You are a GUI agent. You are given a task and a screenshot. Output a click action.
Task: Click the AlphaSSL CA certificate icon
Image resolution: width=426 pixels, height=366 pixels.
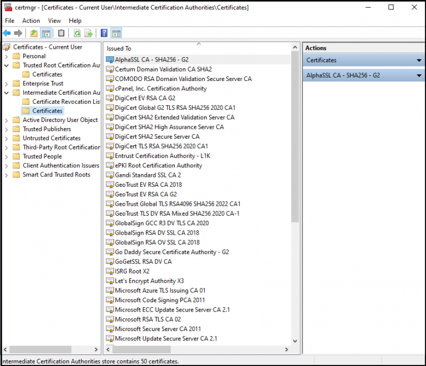coord(110,59)
